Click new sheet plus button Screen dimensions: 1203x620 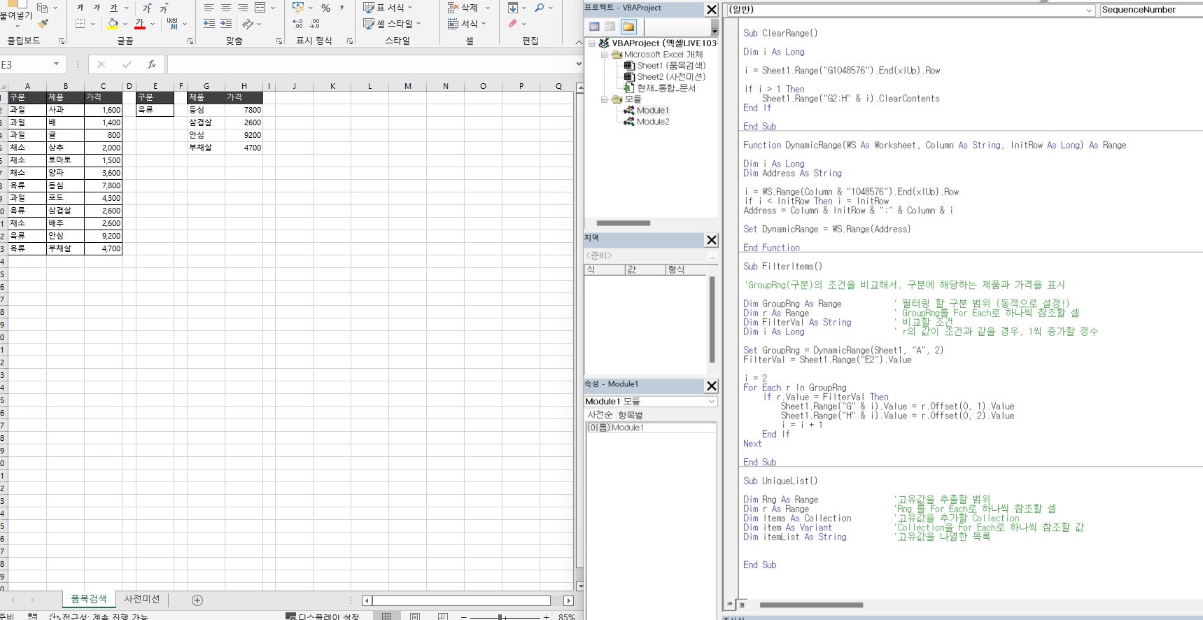197,600
